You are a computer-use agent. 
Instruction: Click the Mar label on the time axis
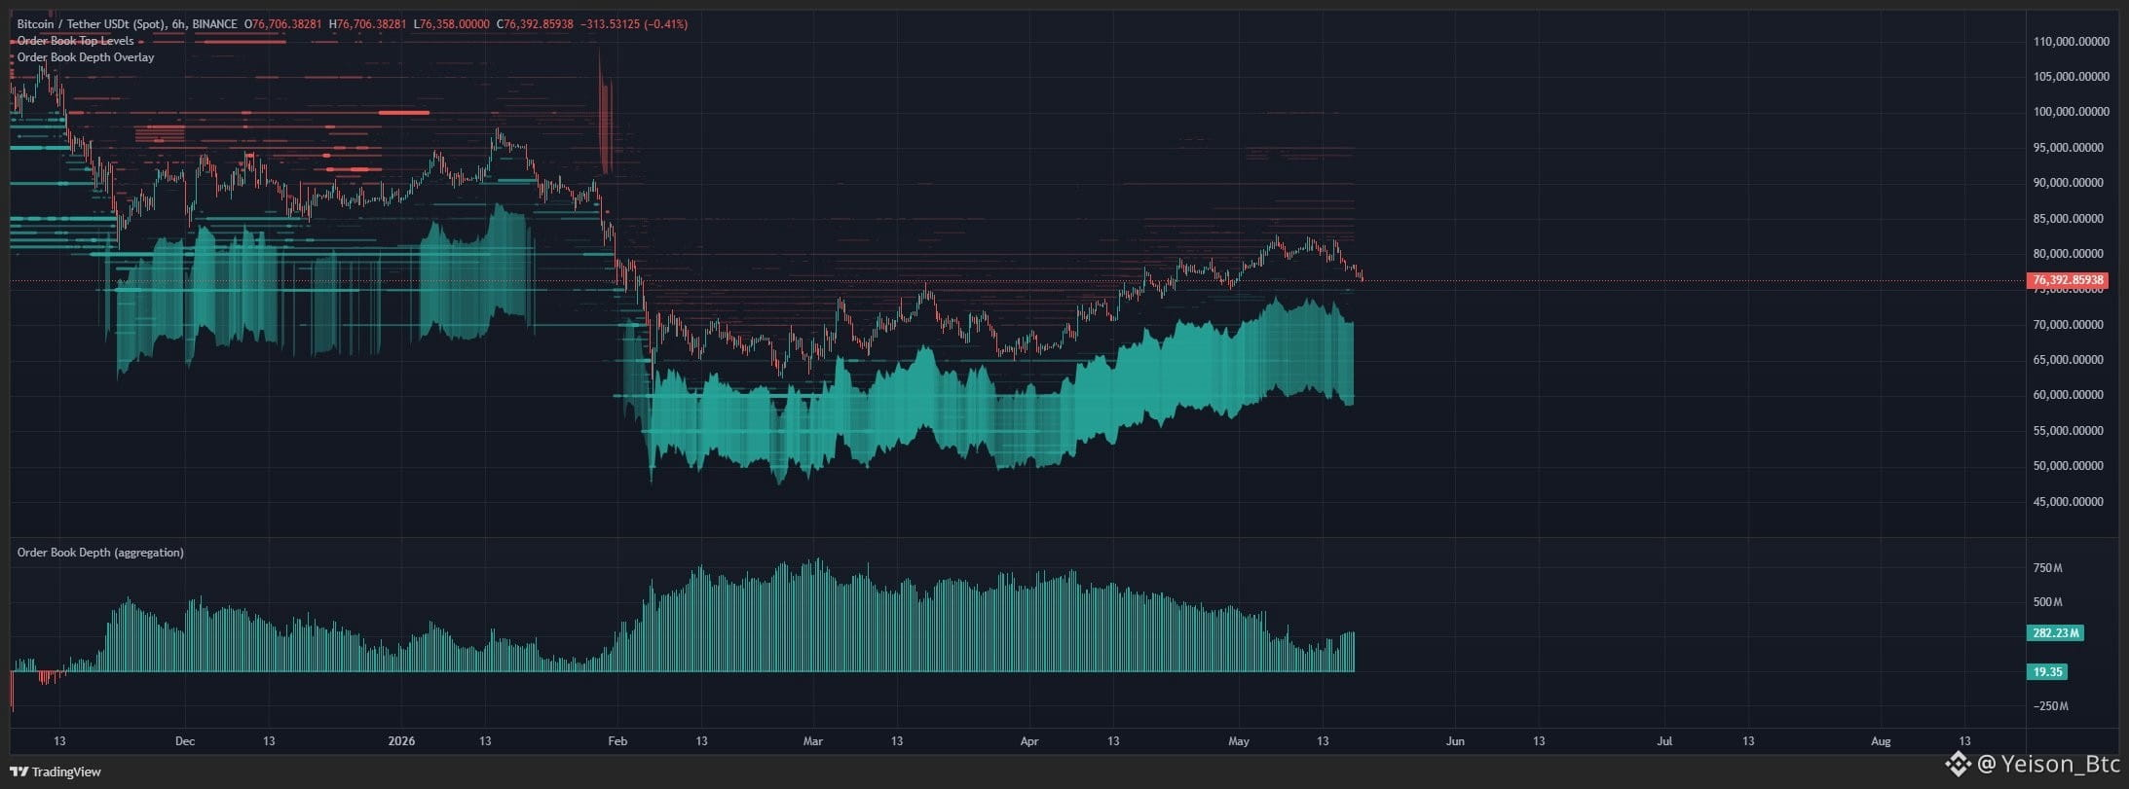pyautogui.click(x=813, y=741)
